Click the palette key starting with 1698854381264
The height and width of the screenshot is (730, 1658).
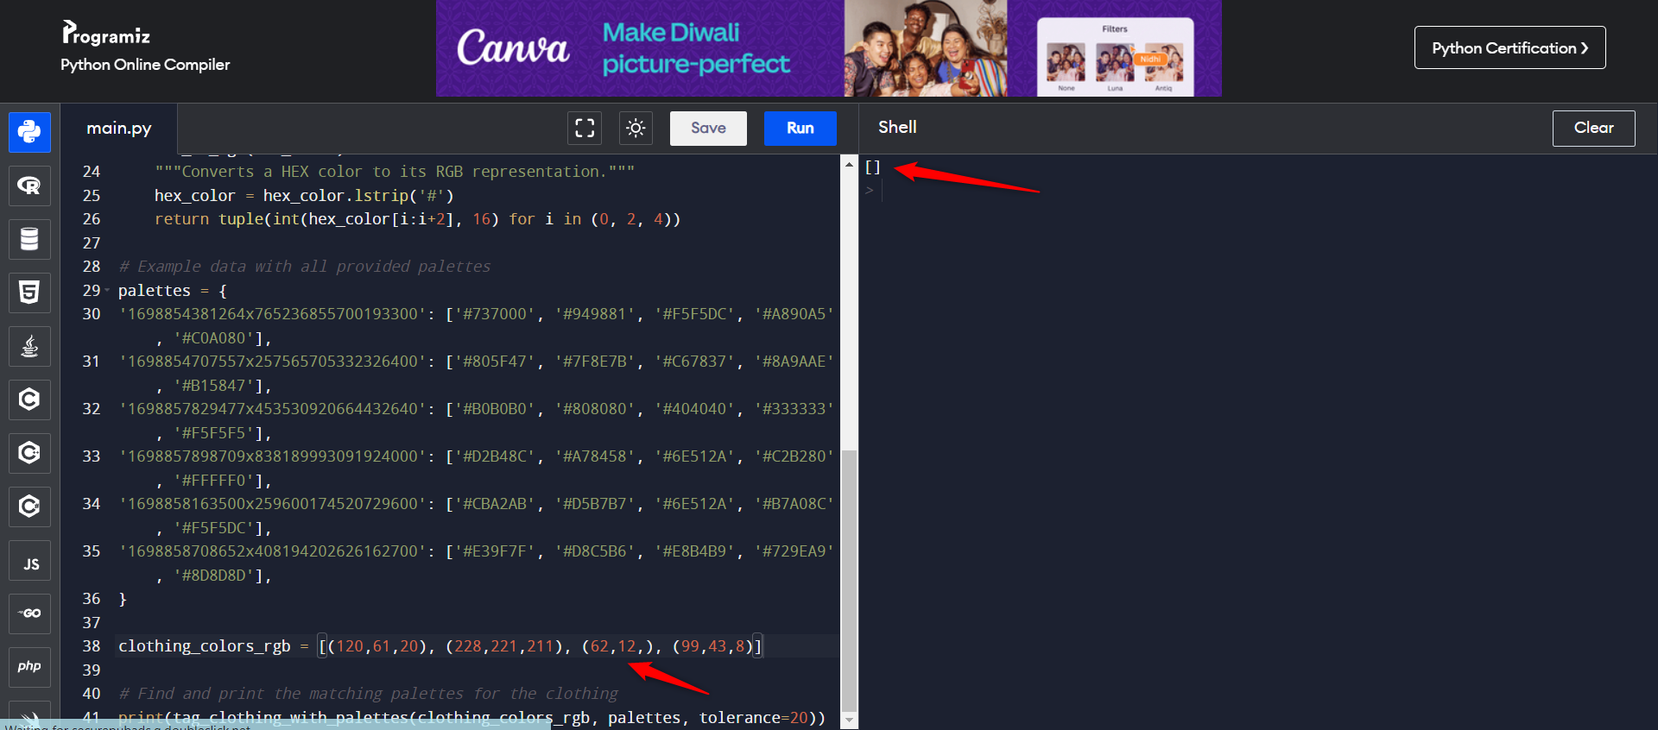(273, 314)
